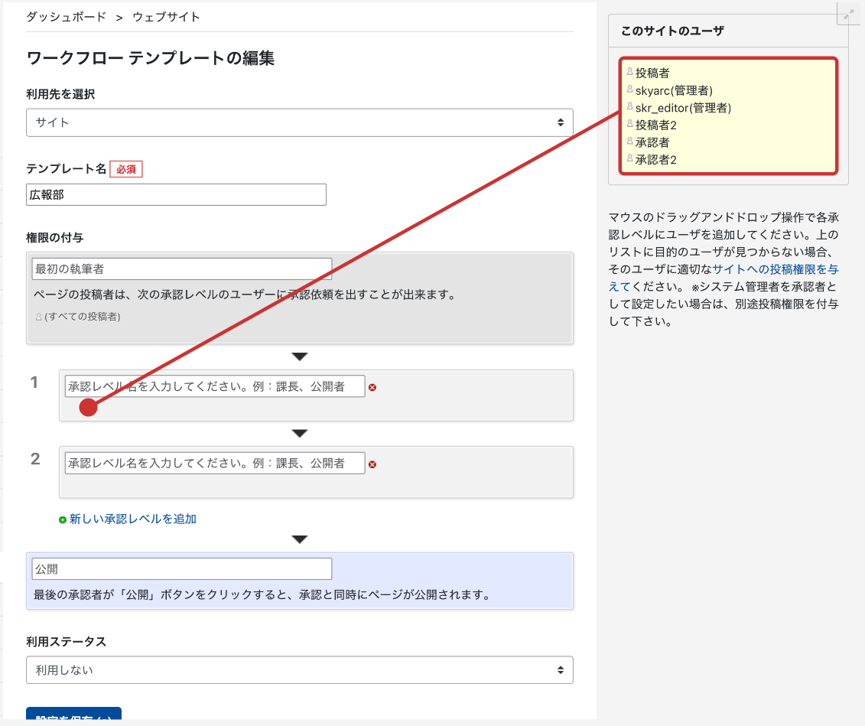
Task: Click the user icon beside 投稿者
Action: point(630,72)
